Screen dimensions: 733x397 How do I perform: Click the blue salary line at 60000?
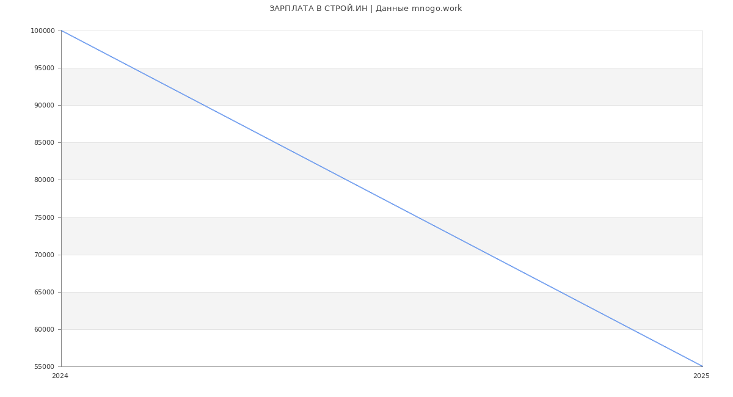(631, 329)
